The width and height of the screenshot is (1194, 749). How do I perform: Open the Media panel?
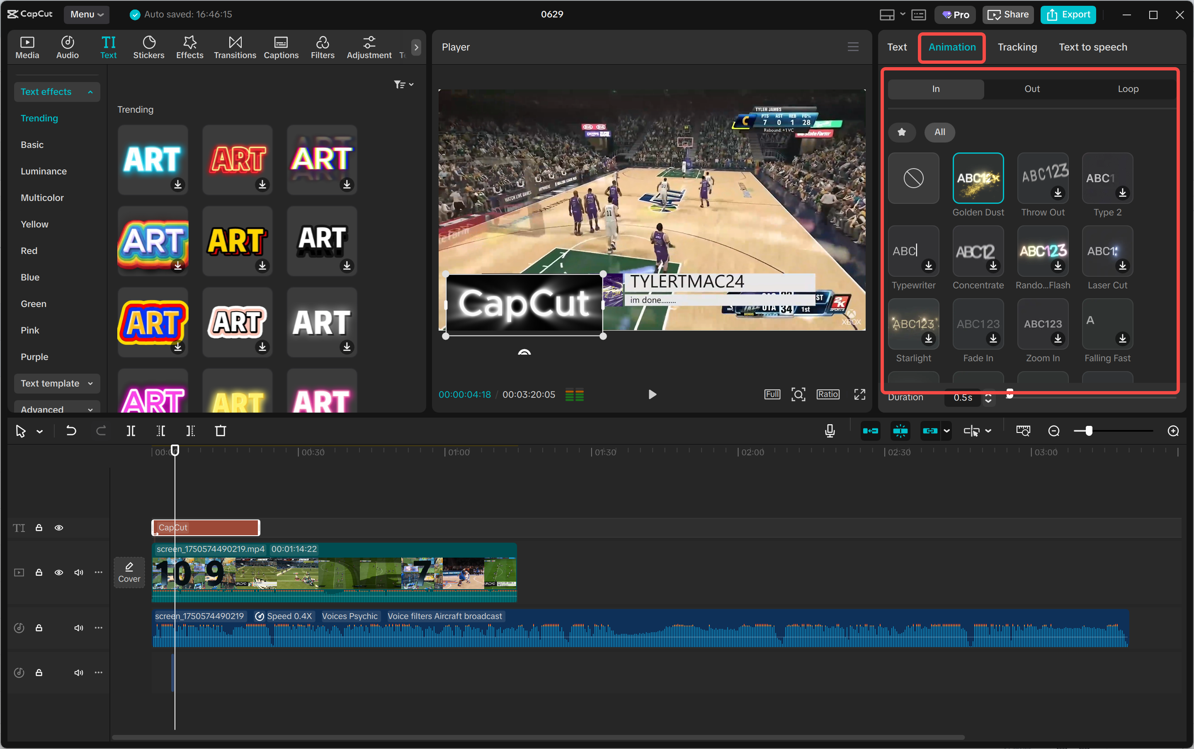27,46
